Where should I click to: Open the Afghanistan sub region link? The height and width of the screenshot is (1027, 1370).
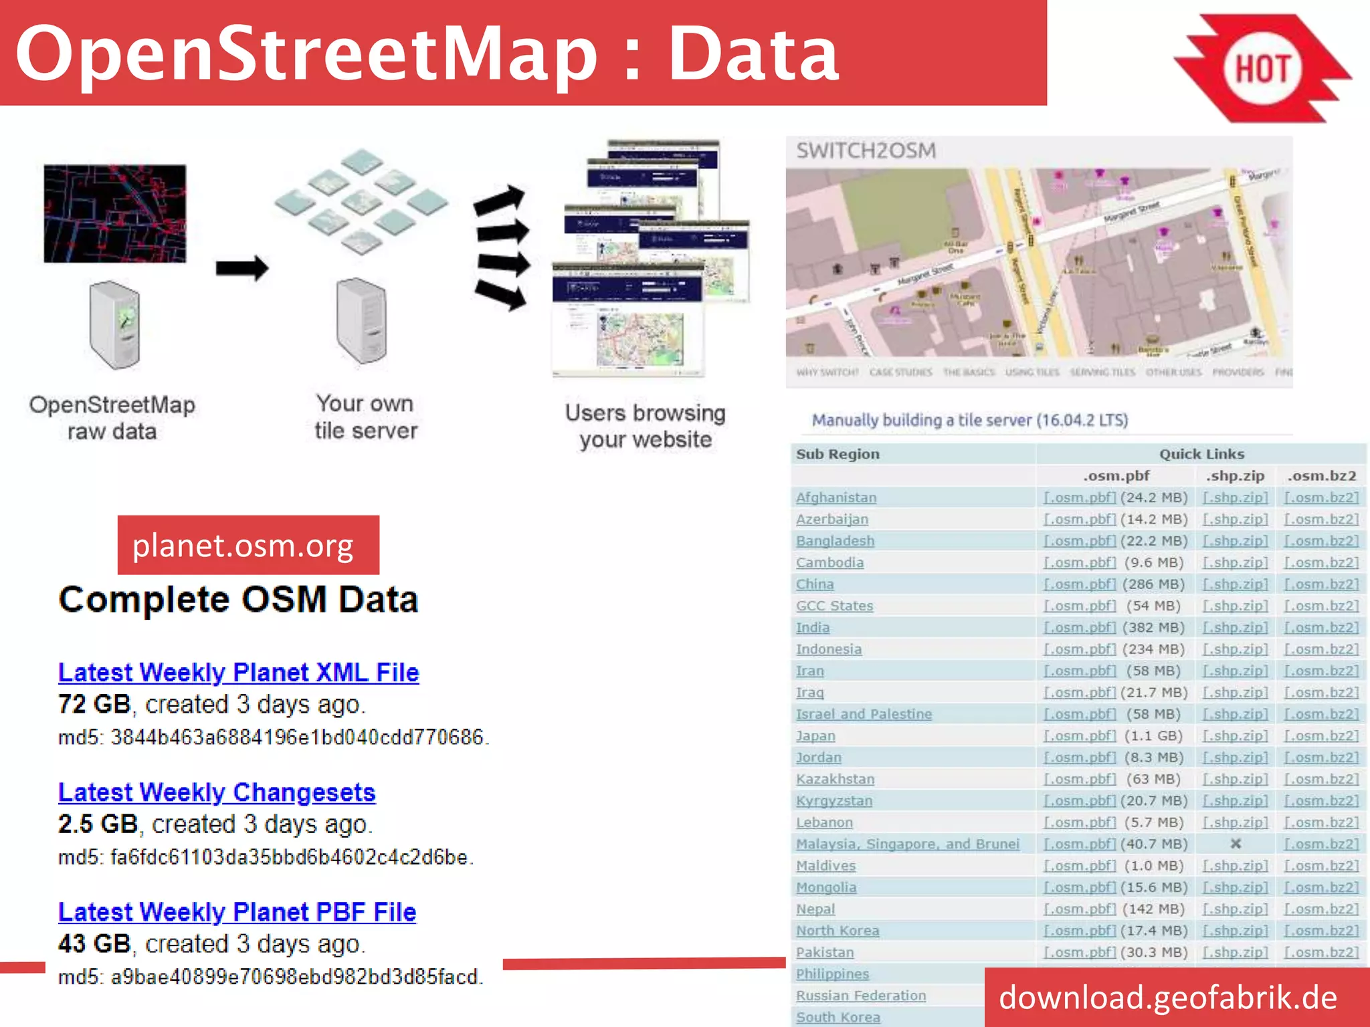tap(836, 497)
